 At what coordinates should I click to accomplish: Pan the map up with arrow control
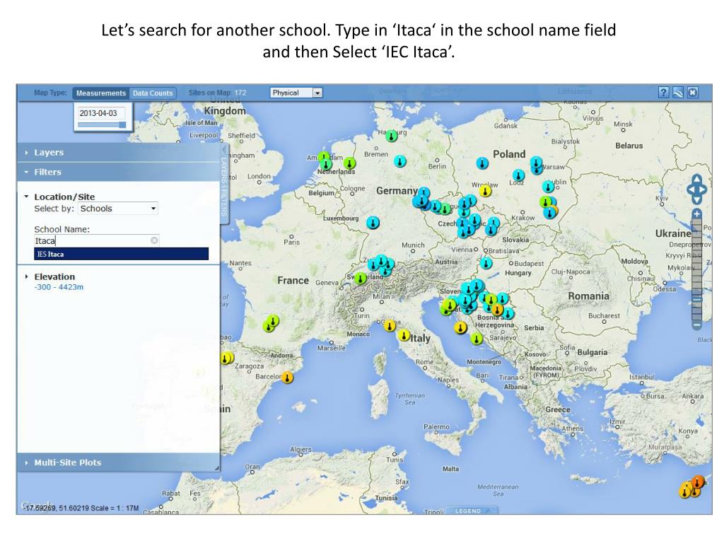696,179
